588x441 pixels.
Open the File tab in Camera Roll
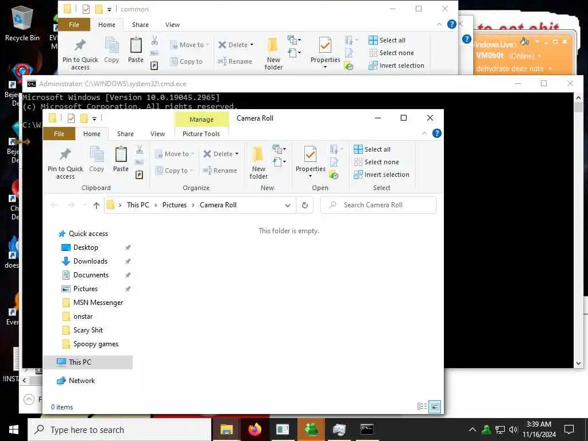click(59, 134)
